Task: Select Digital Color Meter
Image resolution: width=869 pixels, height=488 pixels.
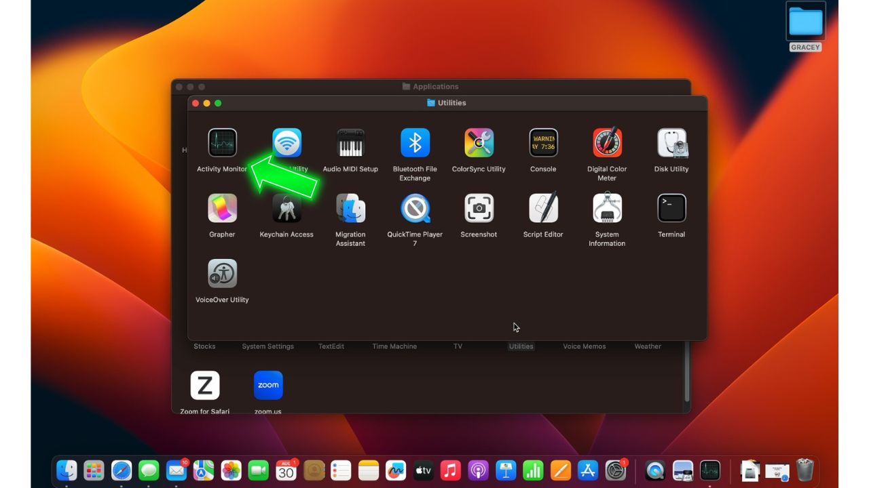Action: click(607, 143)
